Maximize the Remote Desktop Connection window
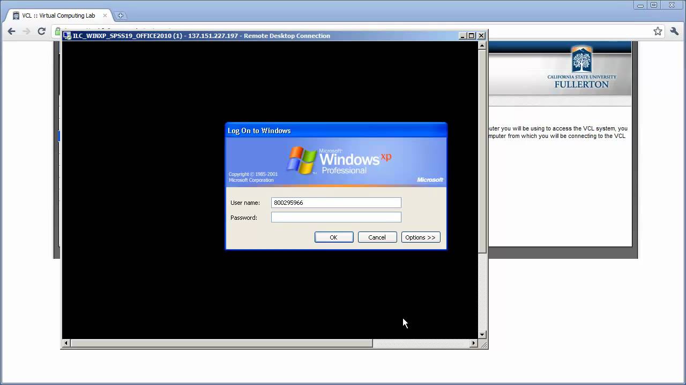The height and width of the screenshot is (385, 686). click(x=472, y=36)
